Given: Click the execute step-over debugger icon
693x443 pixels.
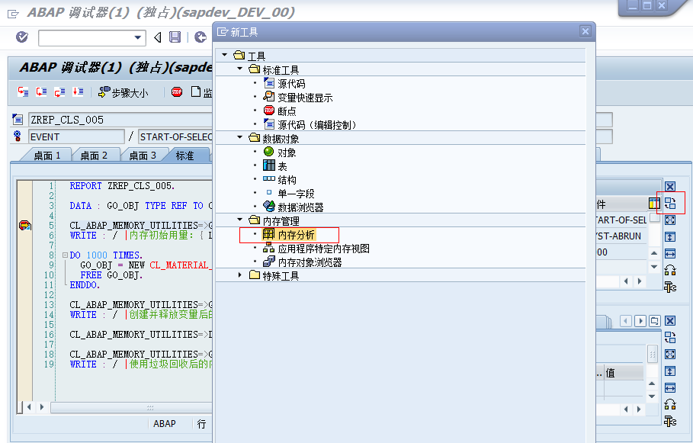Looking at the screenshot, I should pos(40,91).
